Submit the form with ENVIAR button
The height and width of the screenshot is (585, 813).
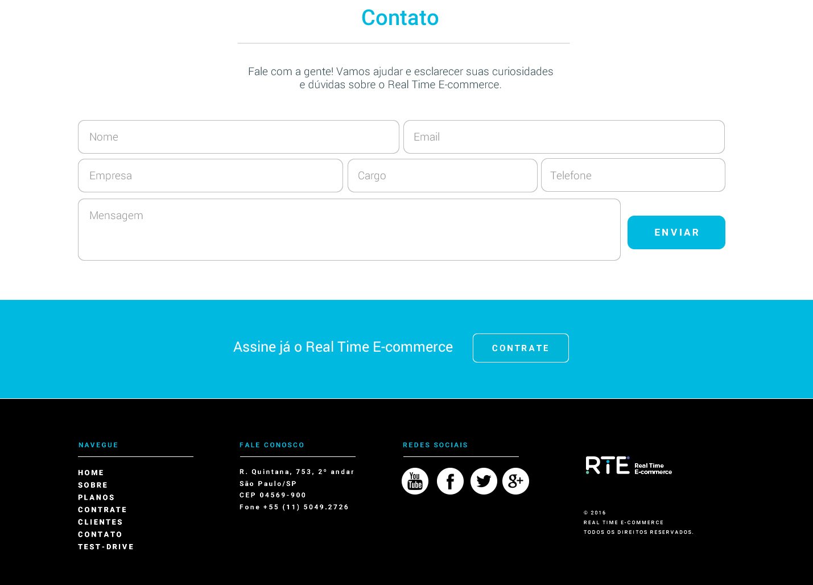(x=676, y=232)
